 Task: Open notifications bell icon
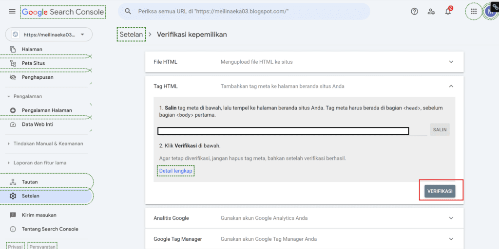tap(448, 12)
